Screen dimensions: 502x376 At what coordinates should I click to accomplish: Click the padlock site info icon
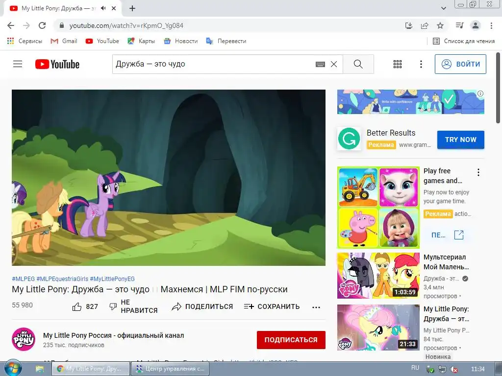(62, 25)
